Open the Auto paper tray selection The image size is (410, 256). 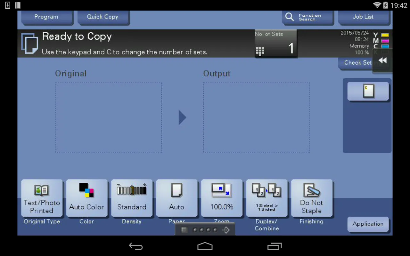click(177, 198)
